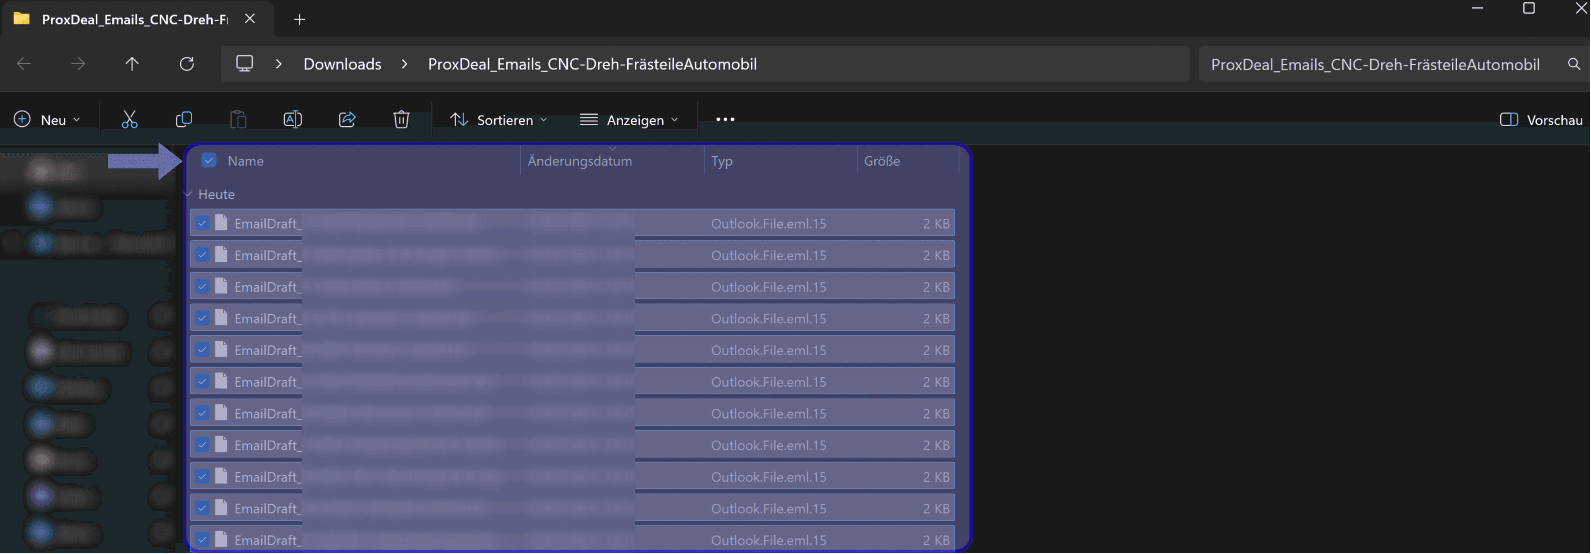
Task: Click the Downloads breadcrumb
Action: [342, 64]
